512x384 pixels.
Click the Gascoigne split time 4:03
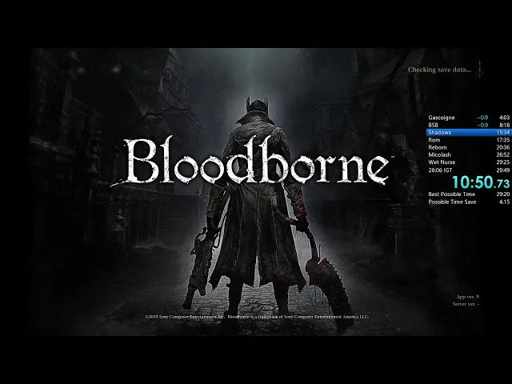tap(504, 118)
